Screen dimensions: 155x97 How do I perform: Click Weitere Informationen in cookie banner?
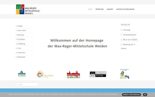click(131, 94)
